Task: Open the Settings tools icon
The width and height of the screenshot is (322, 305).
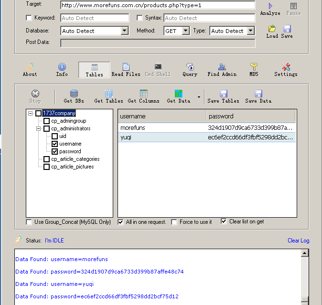Action: click(286, 67)
